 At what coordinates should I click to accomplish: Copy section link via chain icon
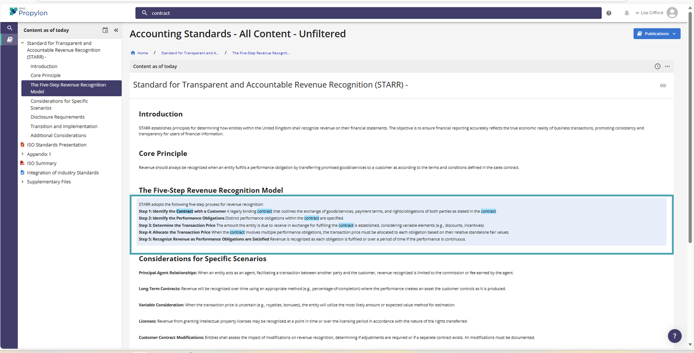click(x=663, y=86)
